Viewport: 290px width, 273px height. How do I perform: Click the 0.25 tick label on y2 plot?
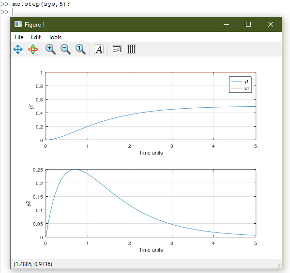(x=38, y=170)
